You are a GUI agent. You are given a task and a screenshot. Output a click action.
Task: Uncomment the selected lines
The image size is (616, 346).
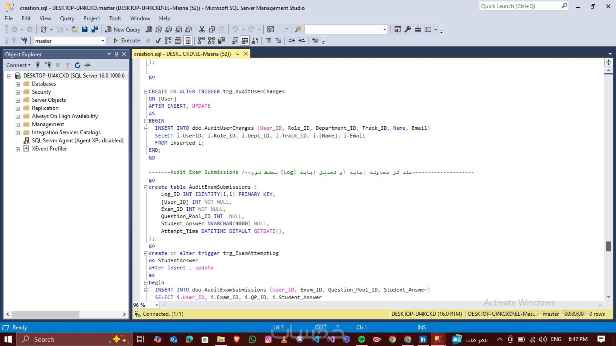click(x=278, y=41)
